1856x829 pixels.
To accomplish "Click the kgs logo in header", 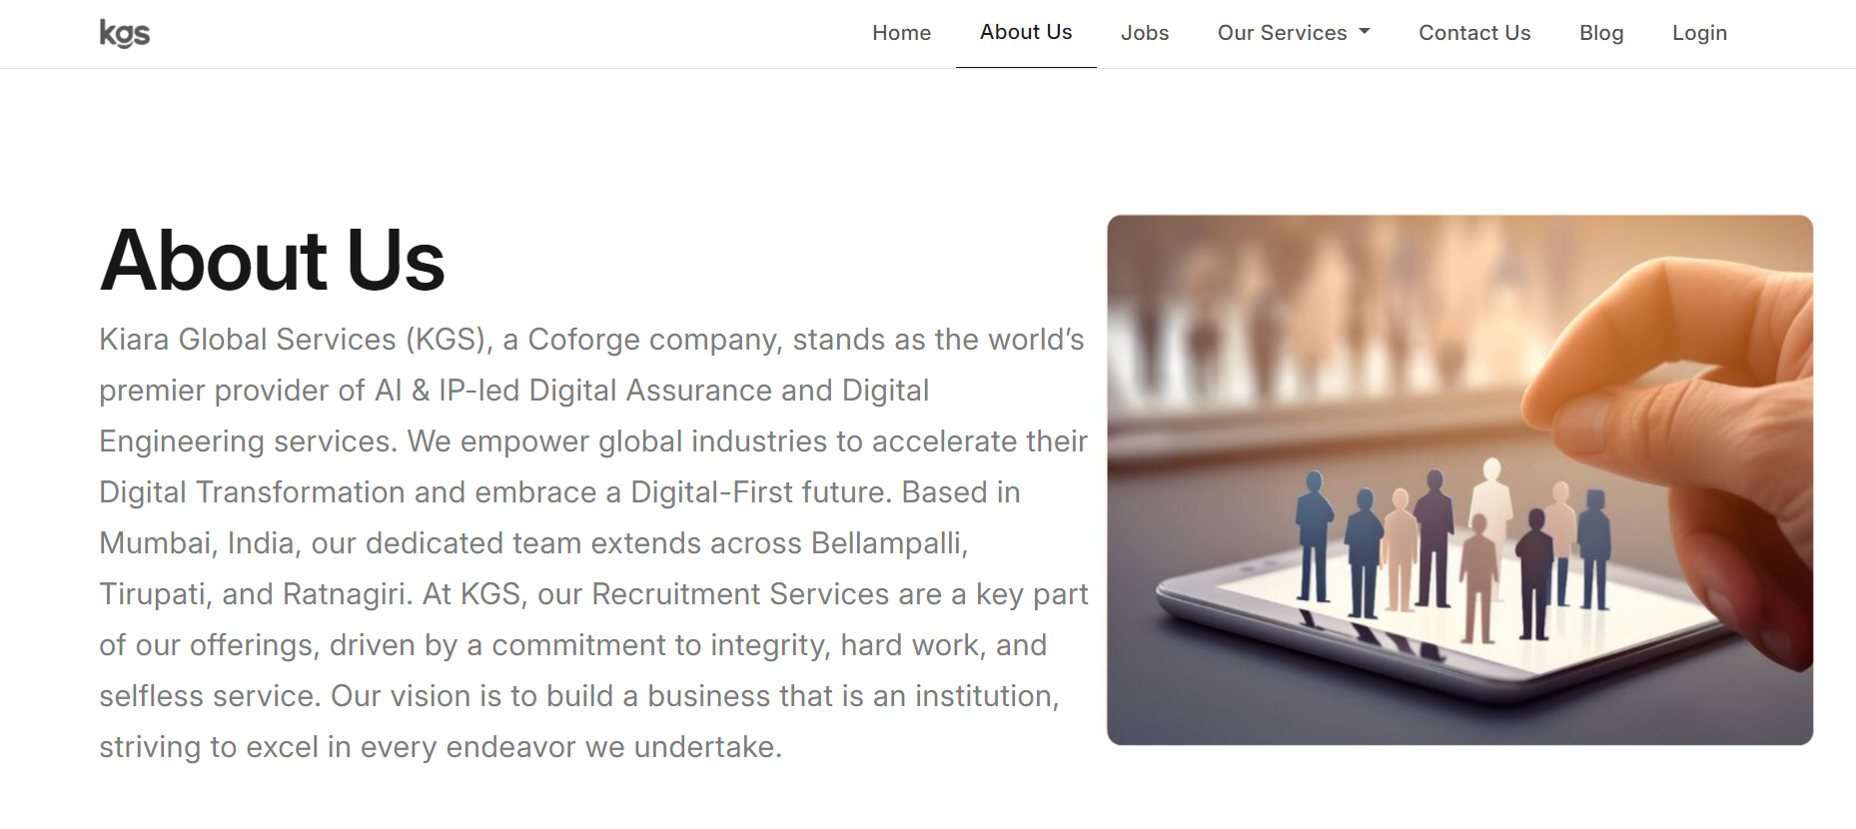I will tap(124, 34).
